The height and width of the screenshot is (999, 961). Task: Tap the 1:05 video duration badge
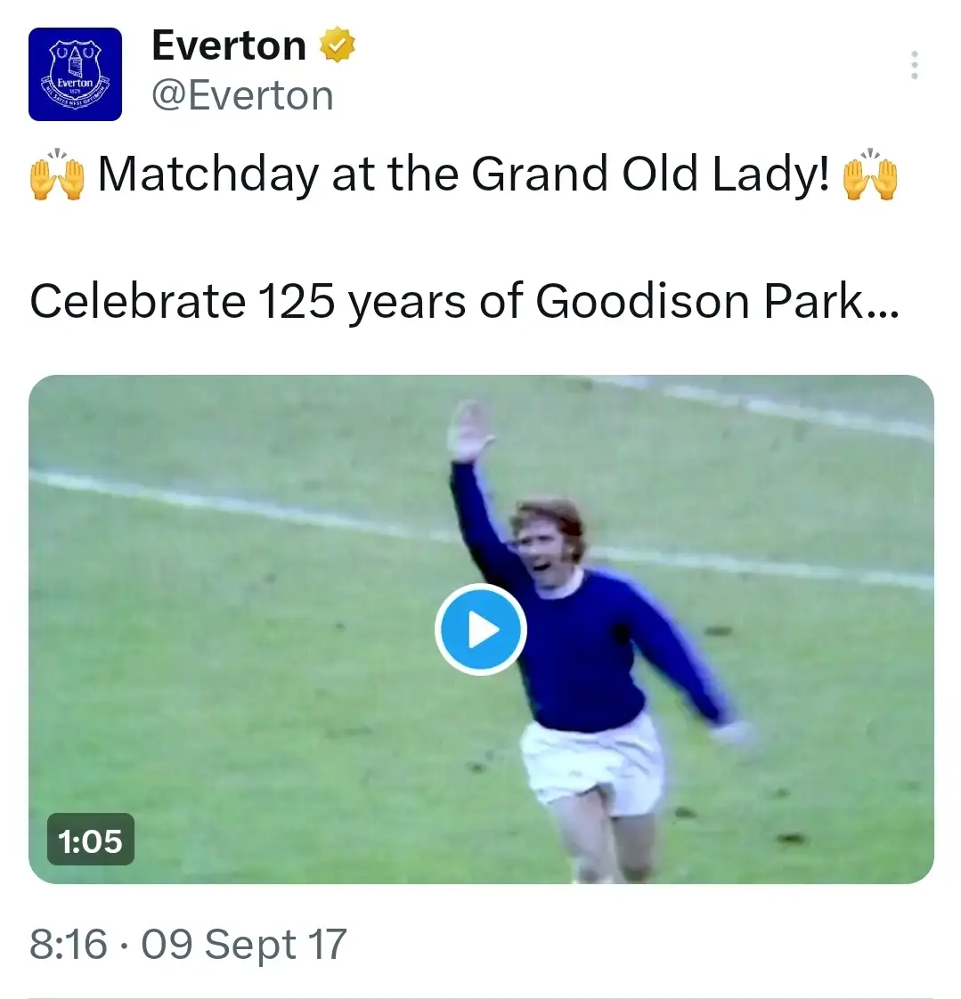pyautogui.click(x=90, y=840)
